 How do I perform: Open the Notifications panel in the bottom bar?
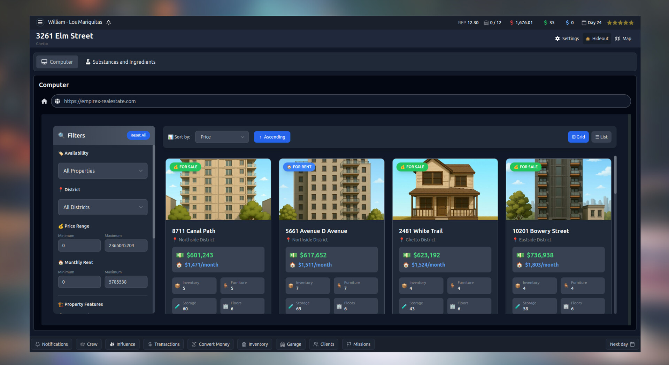(x=51, y=344)
